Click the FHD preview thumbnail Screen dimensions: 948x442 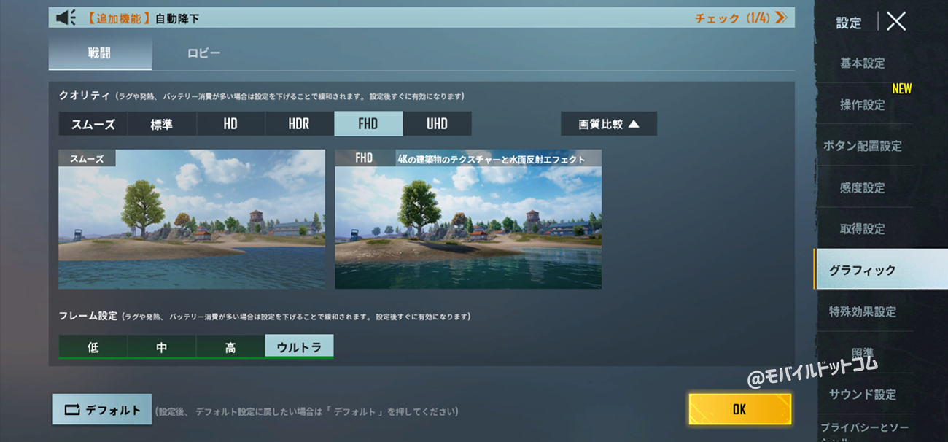[468, 219]
